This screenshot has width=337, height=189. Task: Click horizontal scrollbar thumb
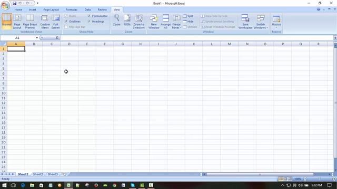click(x=260, y=174)
